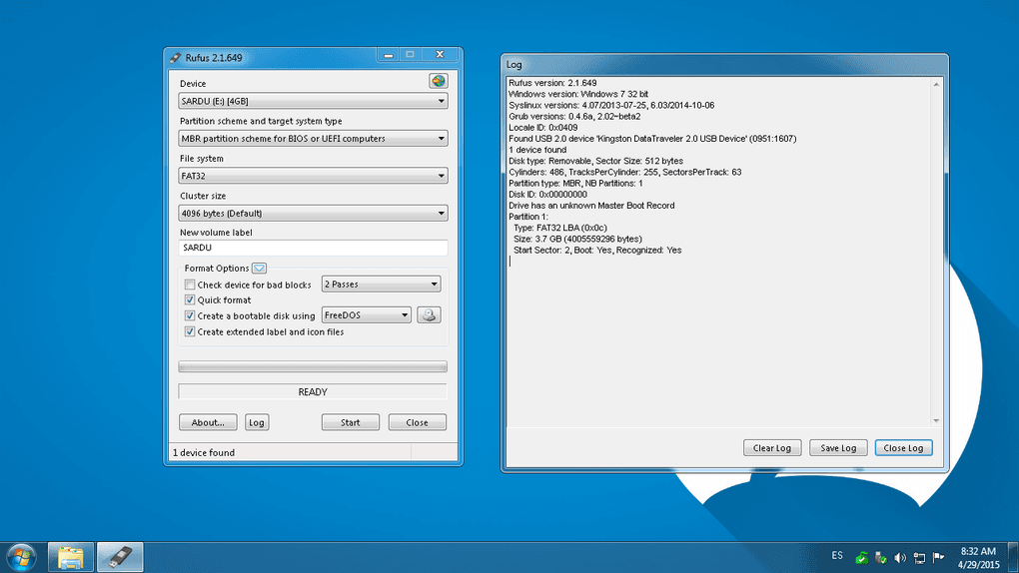The height and width of the screenshot is (573, 1019).
Task: Open the FreeDOS boot type dropdown
Action: click(366, 315)
